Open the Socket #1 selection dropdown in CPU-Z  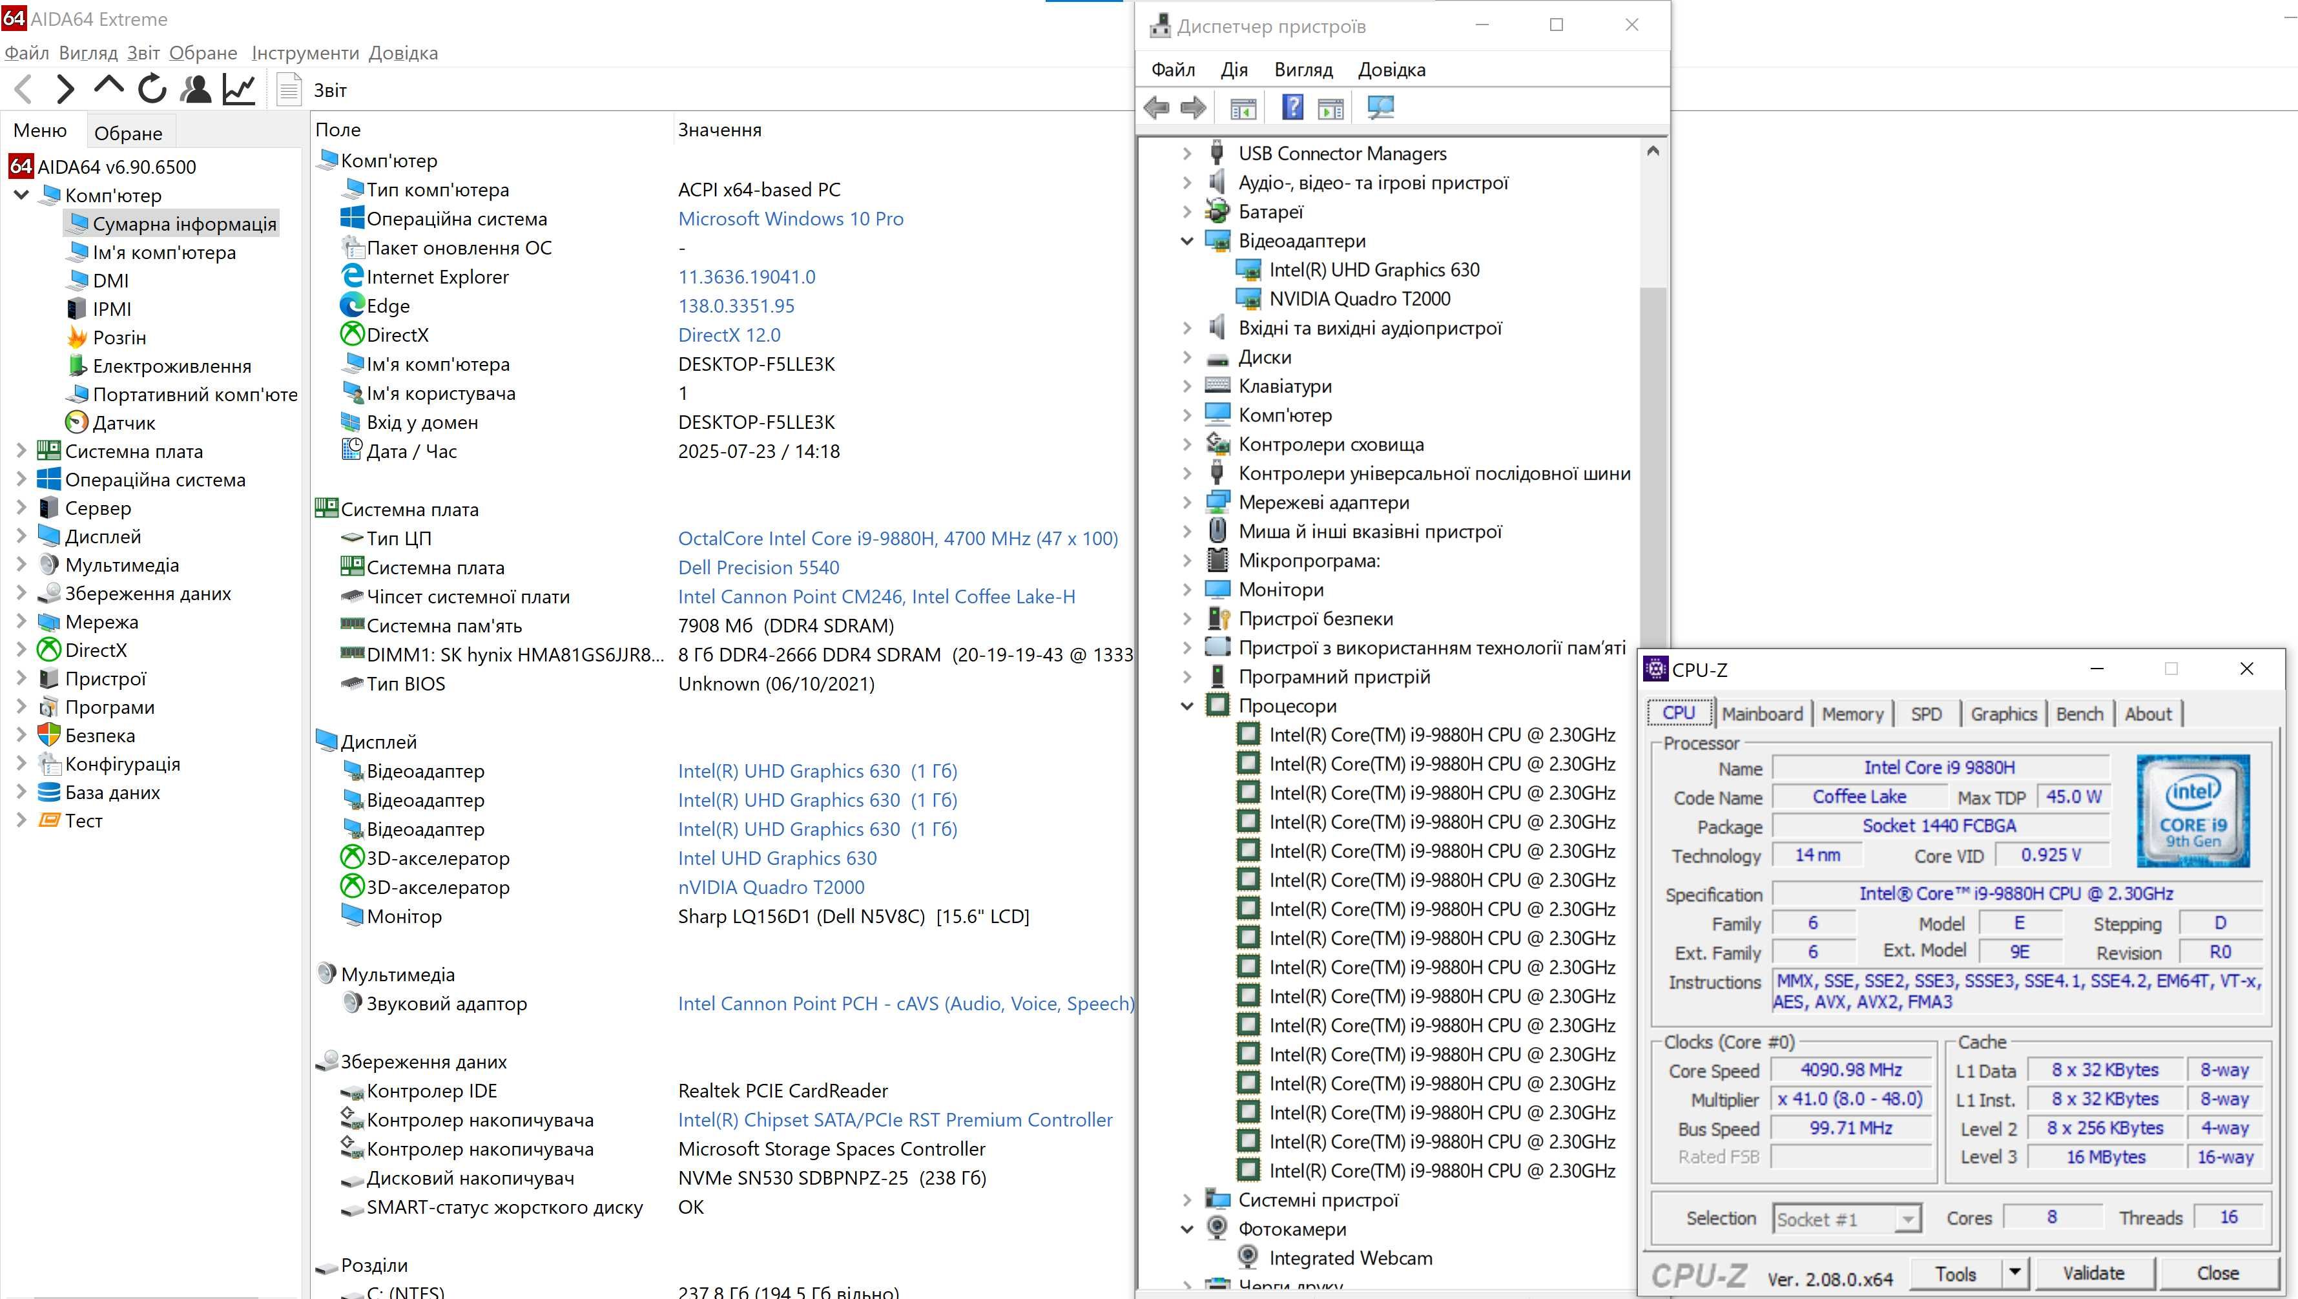1908,1219
